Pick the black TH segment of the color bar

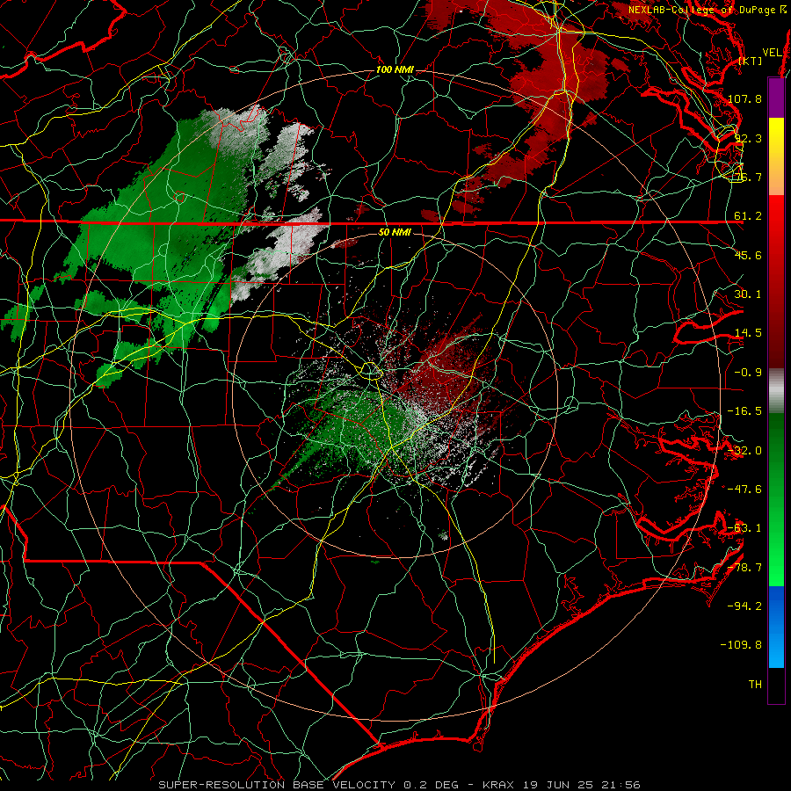(776, 685)
